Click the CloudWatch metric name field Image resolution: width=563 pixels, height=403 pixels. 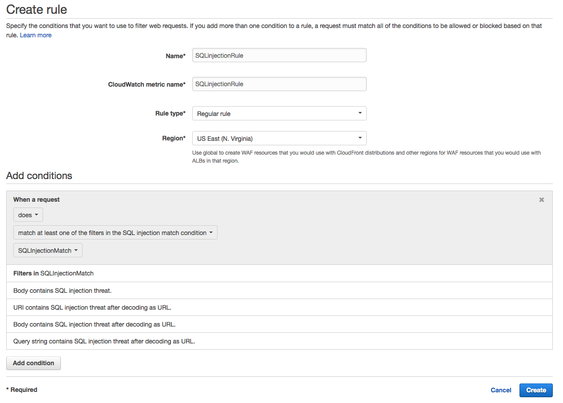[x=279, y=84]
